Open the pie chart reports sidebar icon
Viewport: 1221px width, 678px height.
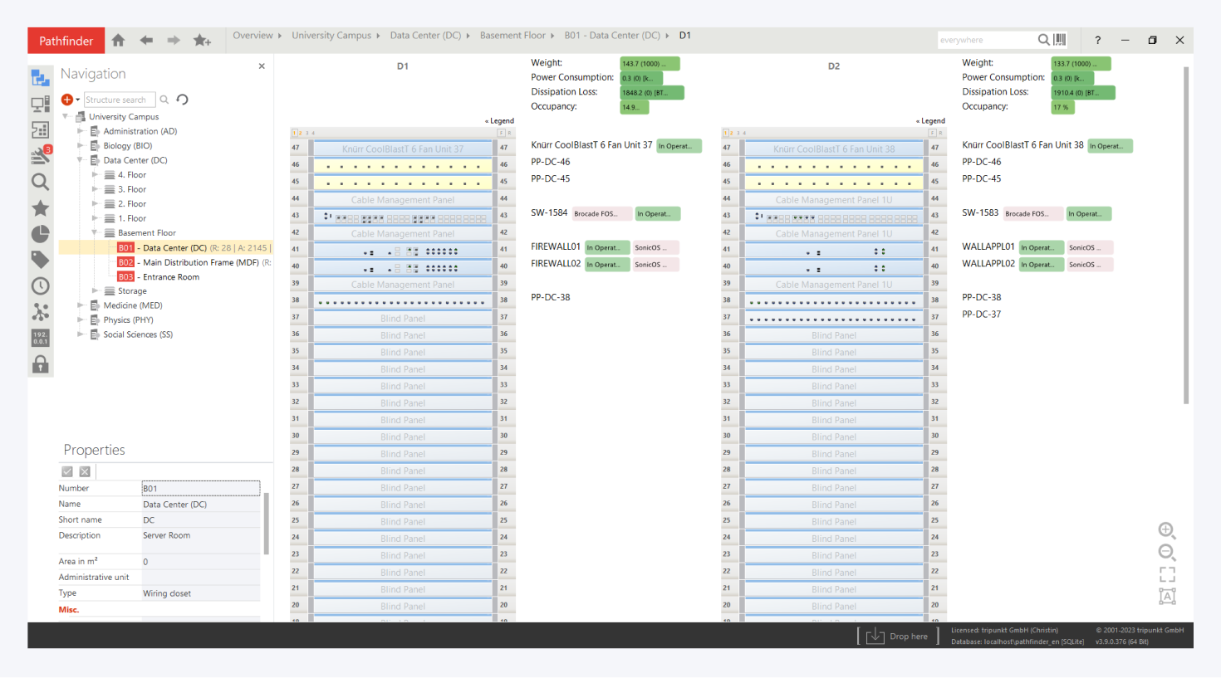pos(40,234)
